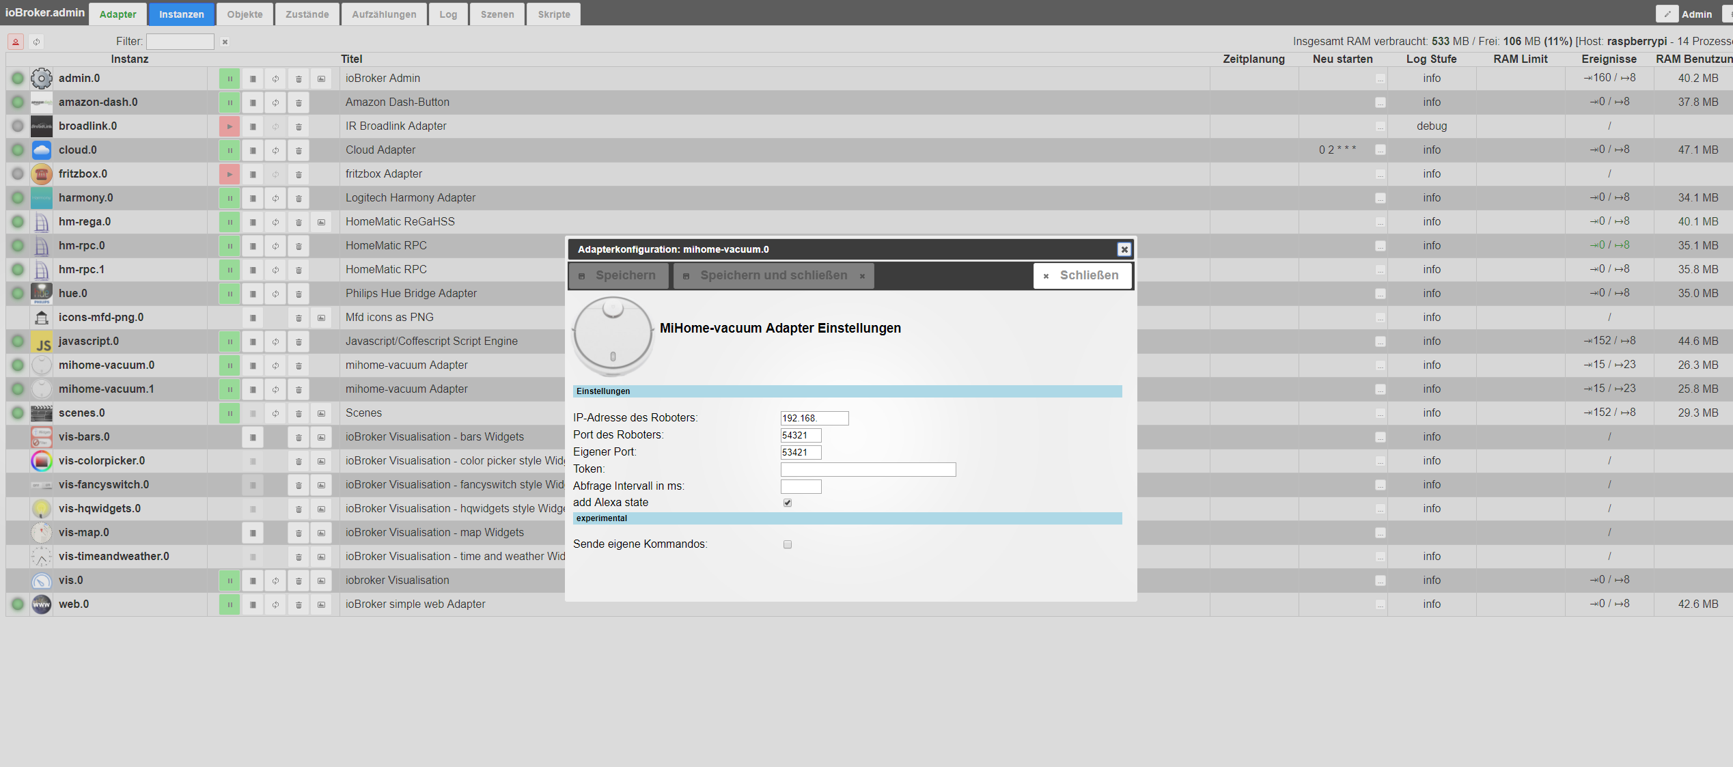Viewport: 1733px width, 767px height.
Task: Open configuration for cloud.0 instance
Action: coord(253,150)
